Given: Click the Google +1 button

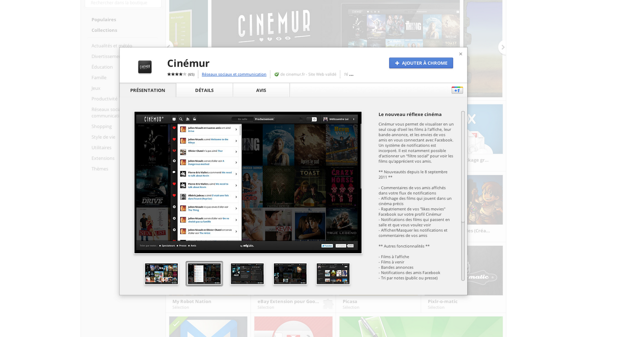Looking at the screenshot, I should [457, 90].
